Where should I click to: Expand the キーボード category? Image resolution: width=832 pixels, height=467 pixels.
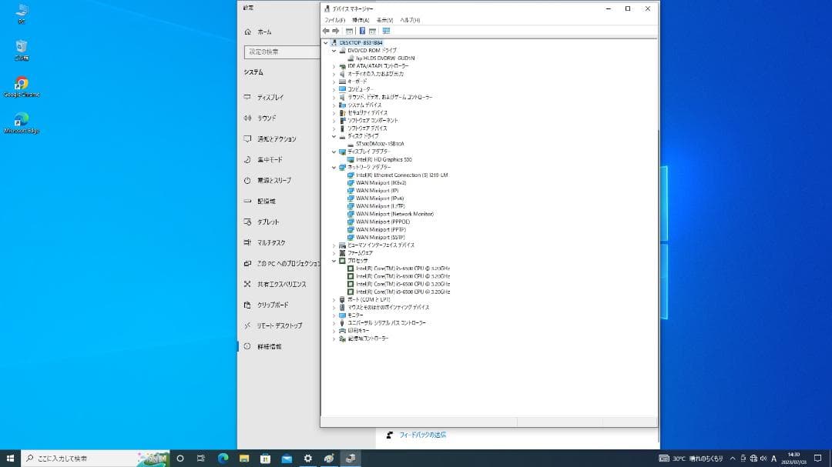333,81
